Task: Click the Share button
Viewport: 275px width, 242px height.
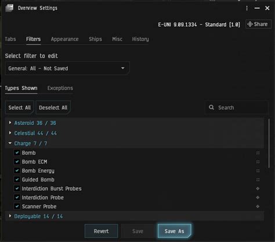Action: click(258, 24)
